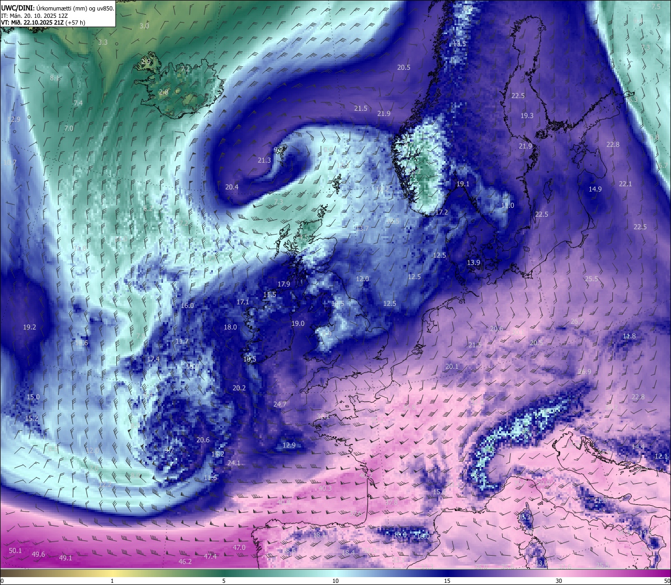Click the "0" tick on the color scale

click(x=2, y=581)
